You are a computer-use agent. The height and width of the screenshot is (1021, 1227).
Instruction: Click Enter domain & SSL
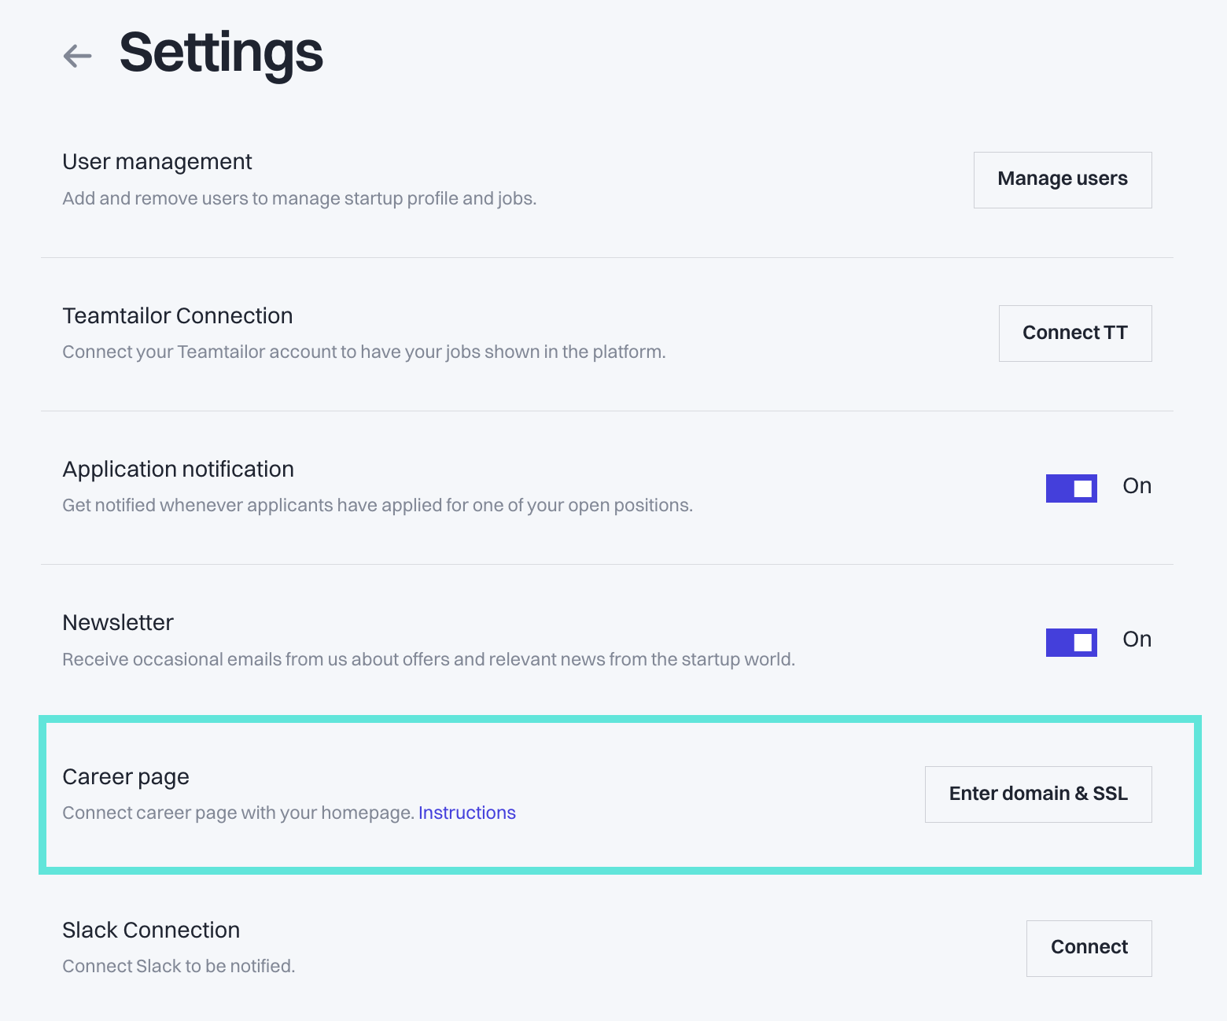point(1038,794)
